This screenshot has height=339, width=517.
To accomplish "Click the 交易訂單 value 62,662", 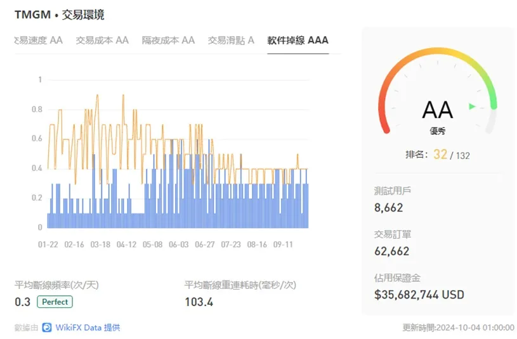I will [x=391, y=252].
